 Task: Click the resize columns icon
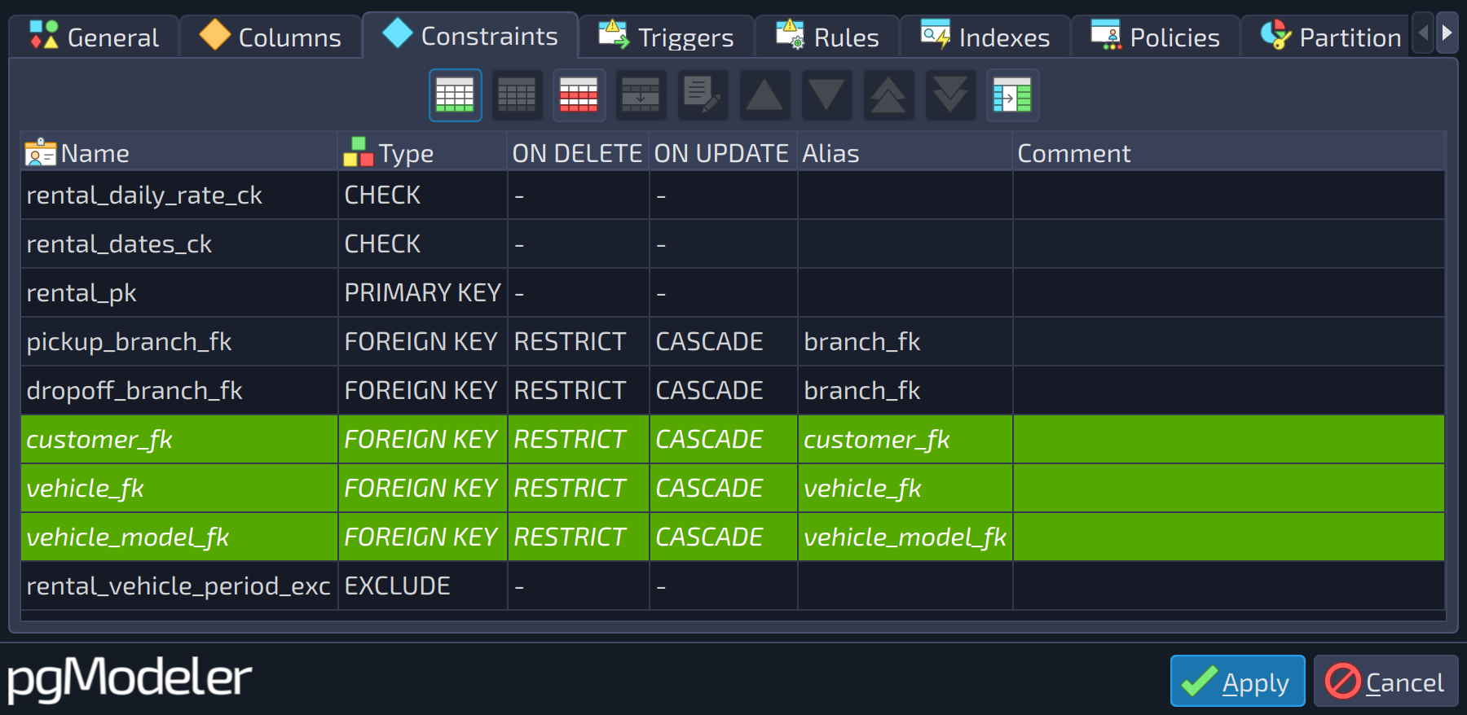(1012, 95)
